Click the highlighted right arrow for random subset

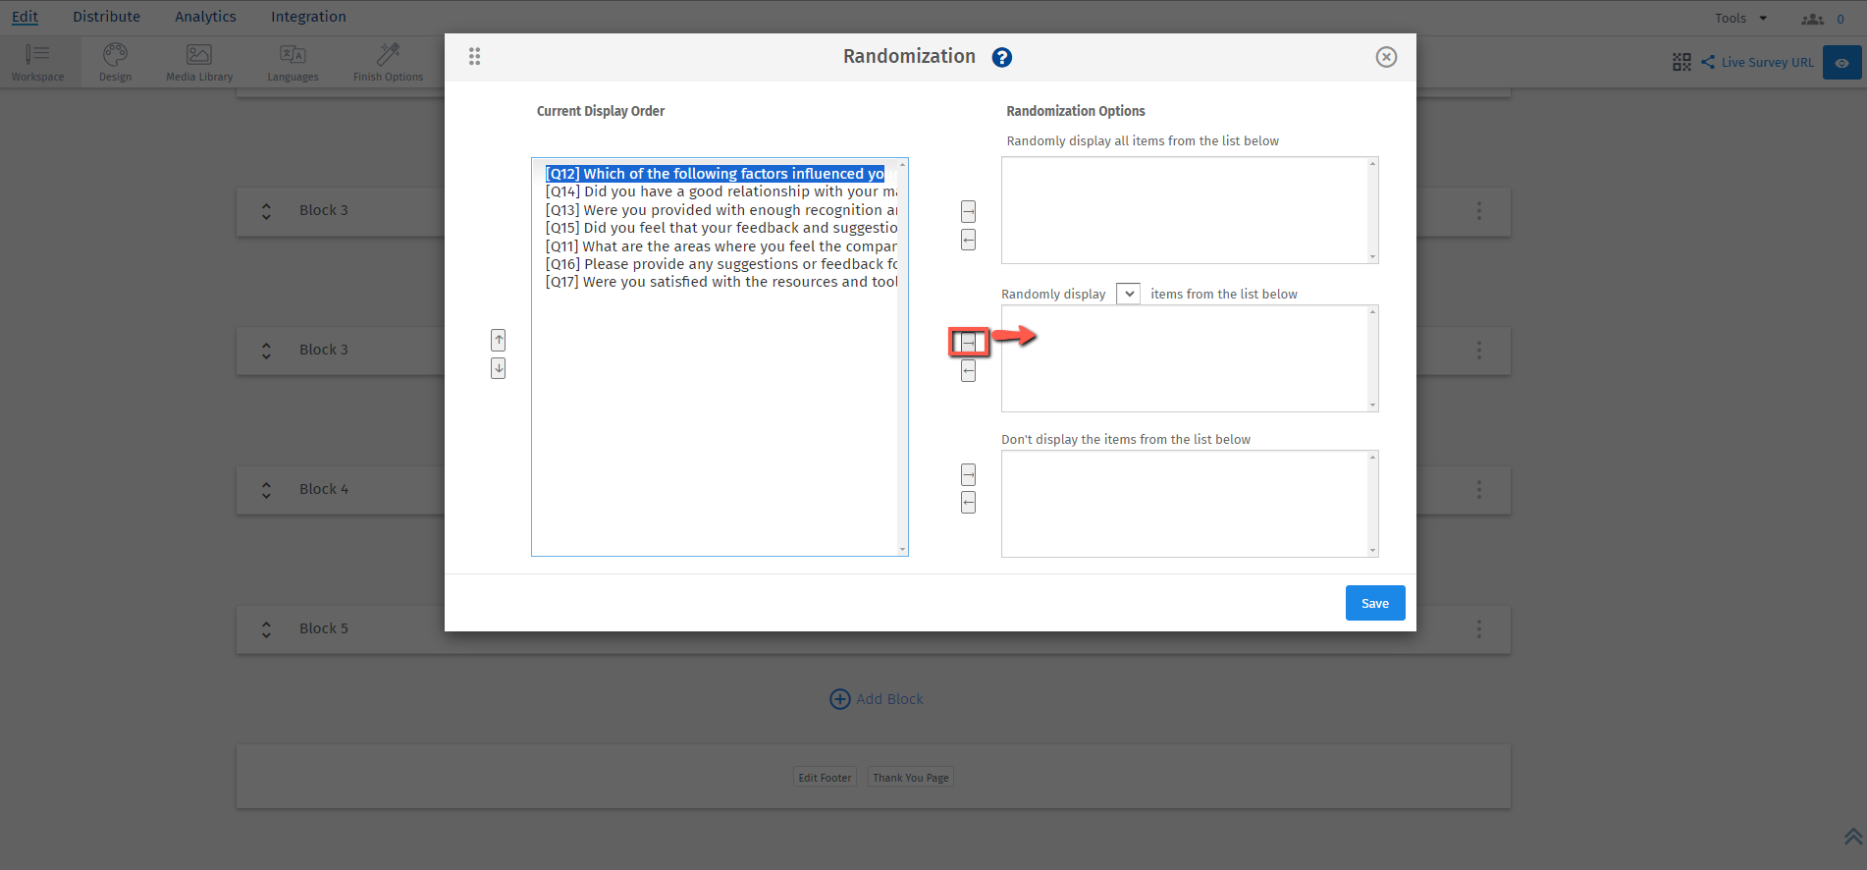pyautogui.click(x=968, y=342)
